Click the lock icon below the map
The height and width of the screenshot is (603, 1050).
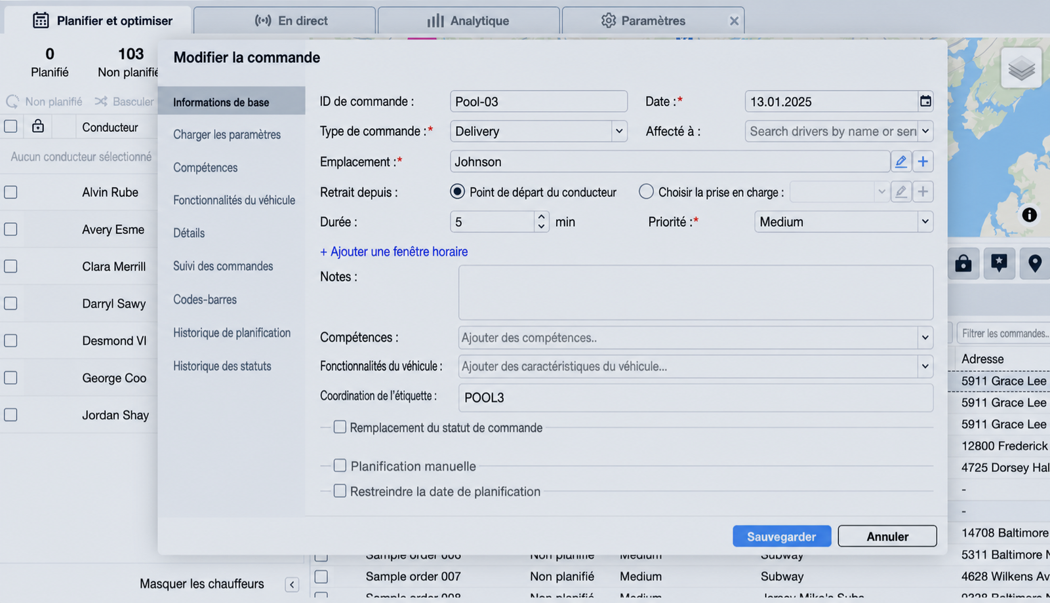(963, 263)
